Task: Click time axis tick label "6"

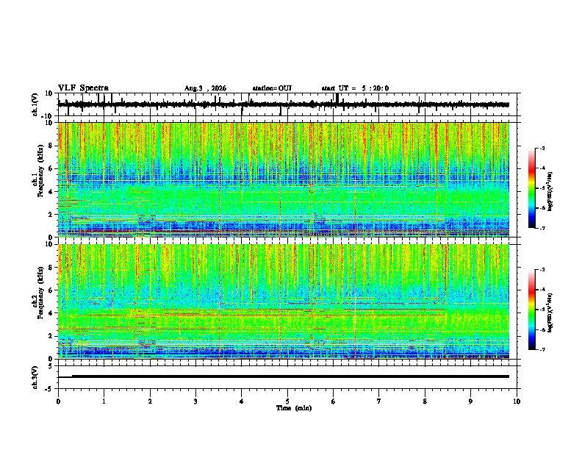Action: point(334,401)
